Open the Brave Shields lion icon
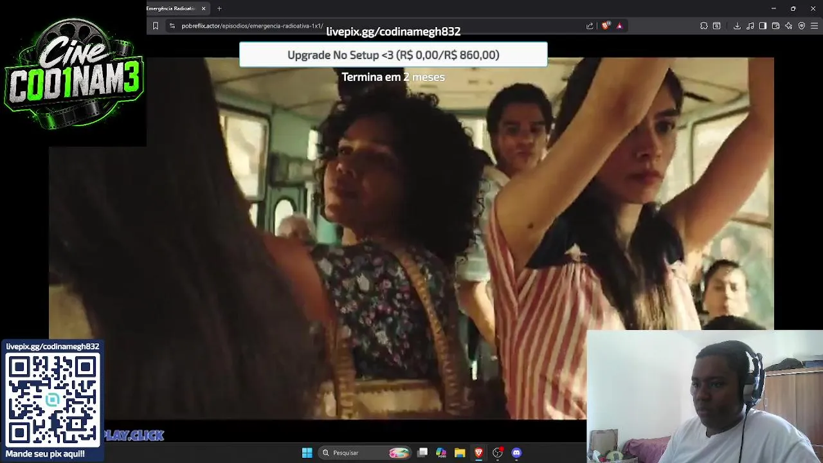This screenshot has height=463, width=823. point(605,26)
